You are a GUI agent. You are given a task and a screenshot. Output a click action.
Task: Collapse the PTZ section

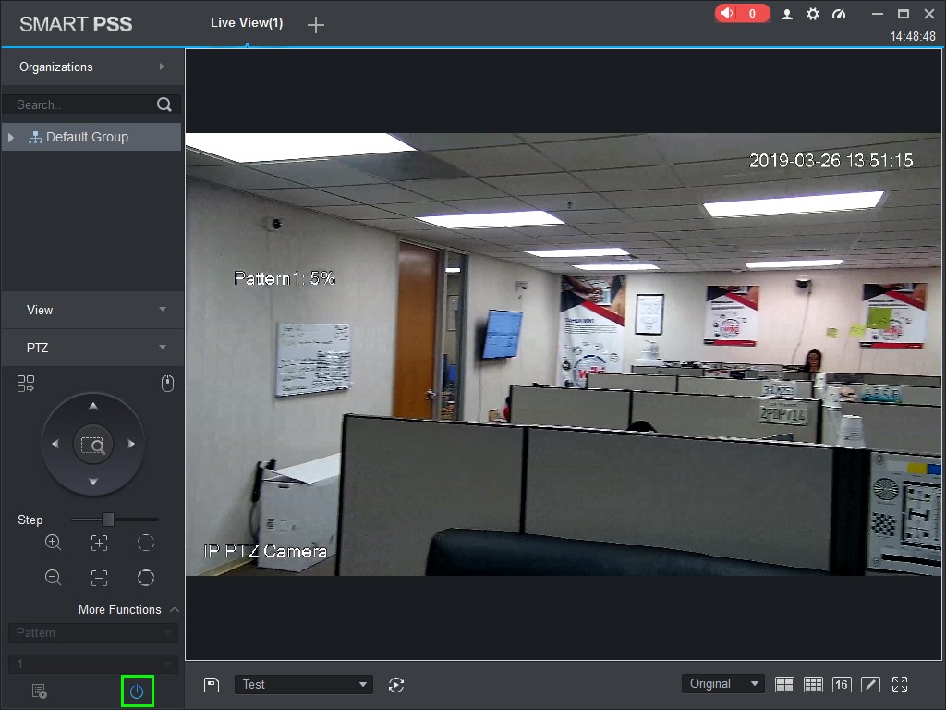(92, 348)
